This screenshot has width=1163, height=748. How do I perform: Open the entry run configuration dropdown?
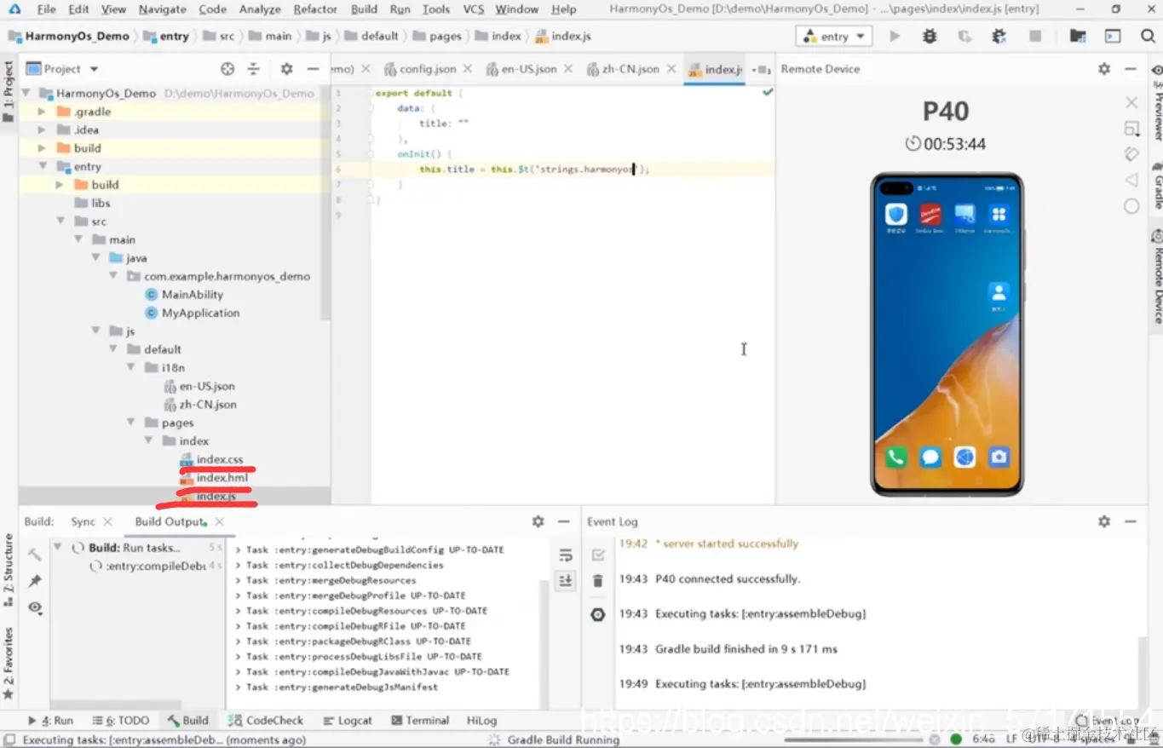pyautogui.click(x=834, y=37)
